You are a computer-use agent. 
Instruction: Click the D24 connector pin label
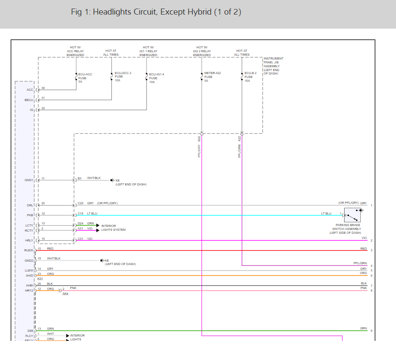tap(81, 224)
